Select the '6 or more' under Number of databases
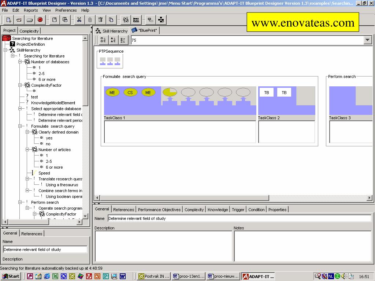 point(47,79)
